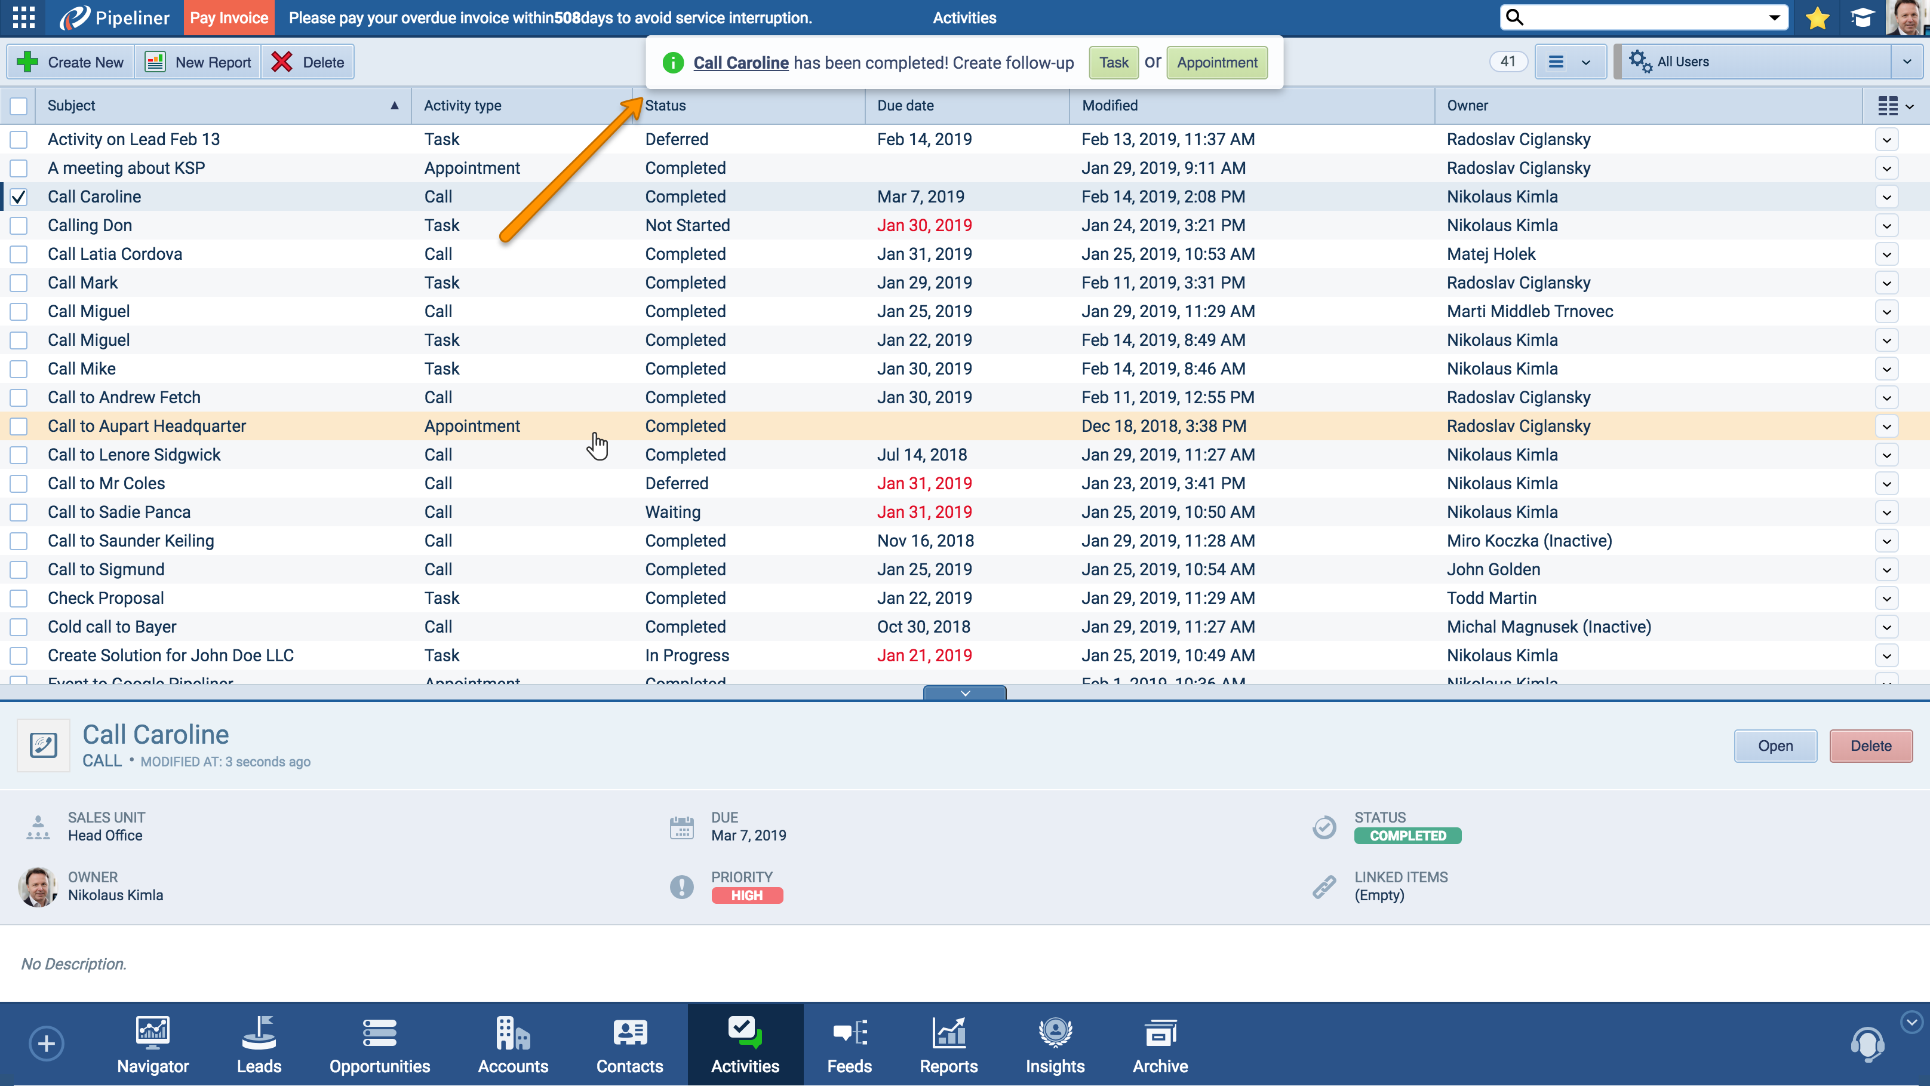Uncheck the Call Caroline row checkbox
The height and width of the screenshot is (1086, 1930).
[x=19, y=197]
